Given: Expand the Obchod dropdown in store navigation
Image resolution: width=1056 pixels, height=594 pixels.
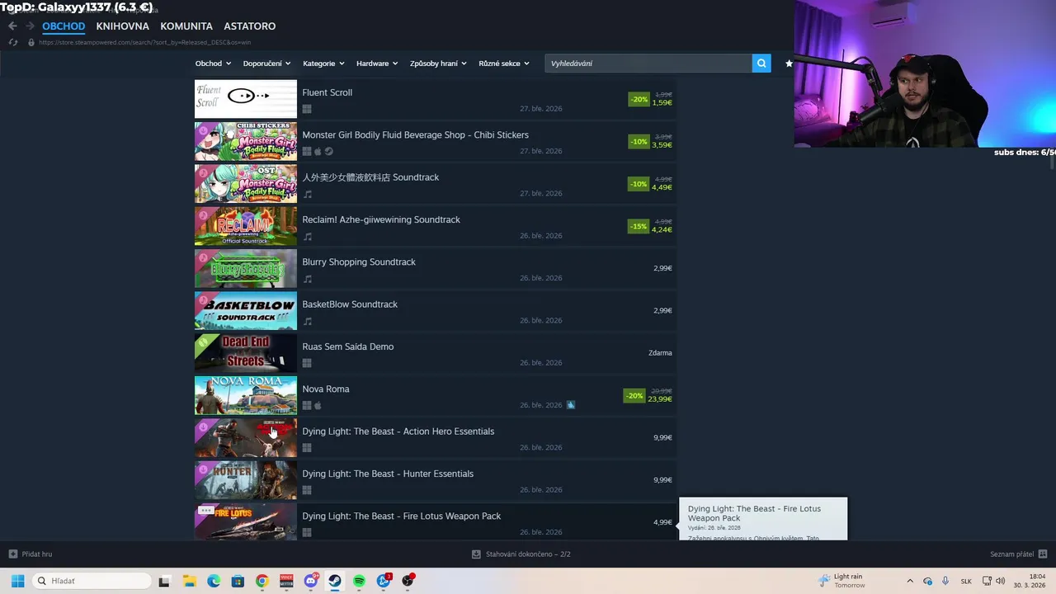Looking at the screenshot, I should [213, 64].
